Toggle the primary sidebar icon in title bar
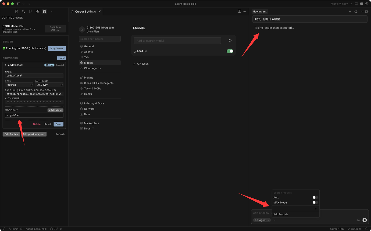The image size is (371, 231). pyautogui.click(x=18, y=4)
